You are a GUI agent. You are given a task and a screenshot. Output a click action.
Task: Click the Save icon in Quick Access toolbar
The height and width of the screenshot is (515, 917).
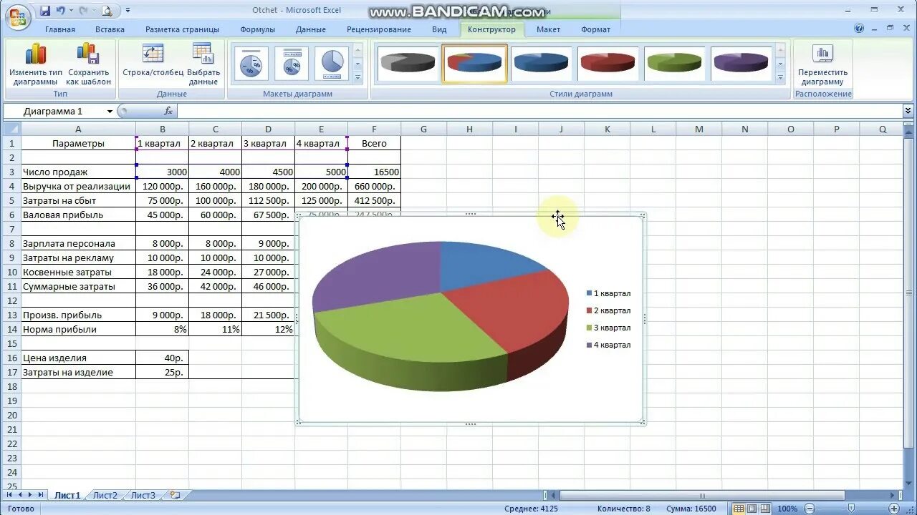point(44,9)
